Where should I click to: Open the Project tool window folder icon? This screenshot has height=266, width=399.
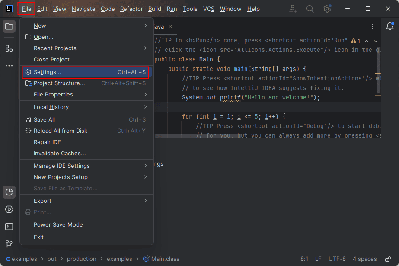coord(9,26)
